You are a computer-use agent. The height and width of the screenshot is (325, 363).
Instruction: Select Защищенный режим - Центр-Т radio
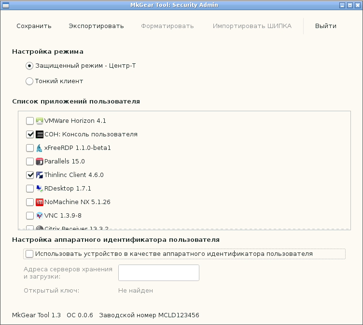[x=29, y=66]
